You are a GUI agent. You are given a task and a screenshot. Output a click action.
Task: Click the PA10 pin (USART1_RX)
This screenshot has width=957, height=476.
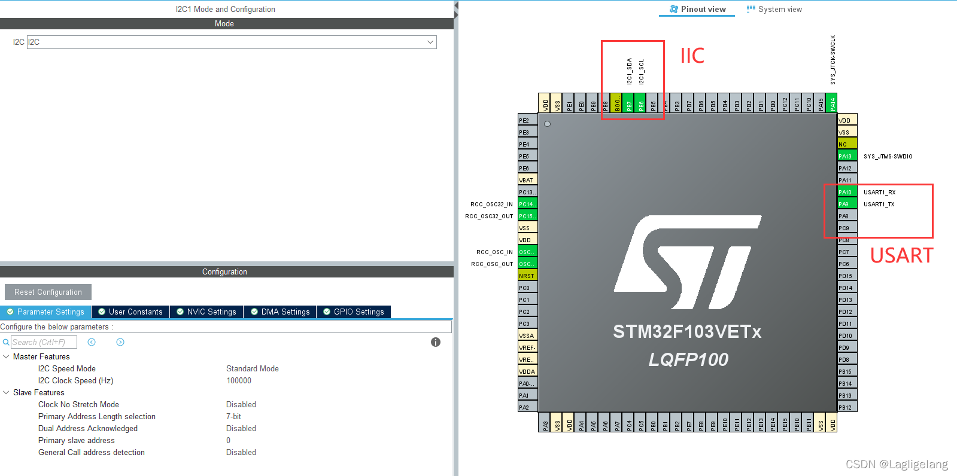[847, 192]
